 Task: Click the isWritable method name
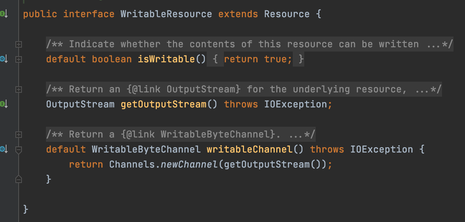tap(166, 59)
